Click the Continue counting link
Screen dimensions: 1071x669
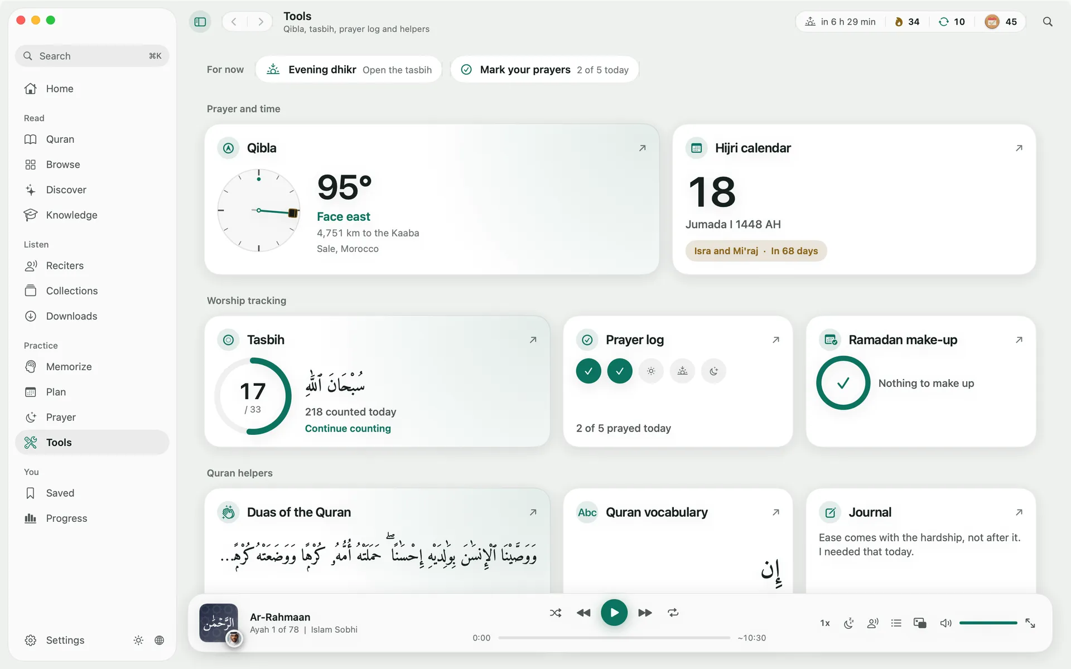[348, 428]
